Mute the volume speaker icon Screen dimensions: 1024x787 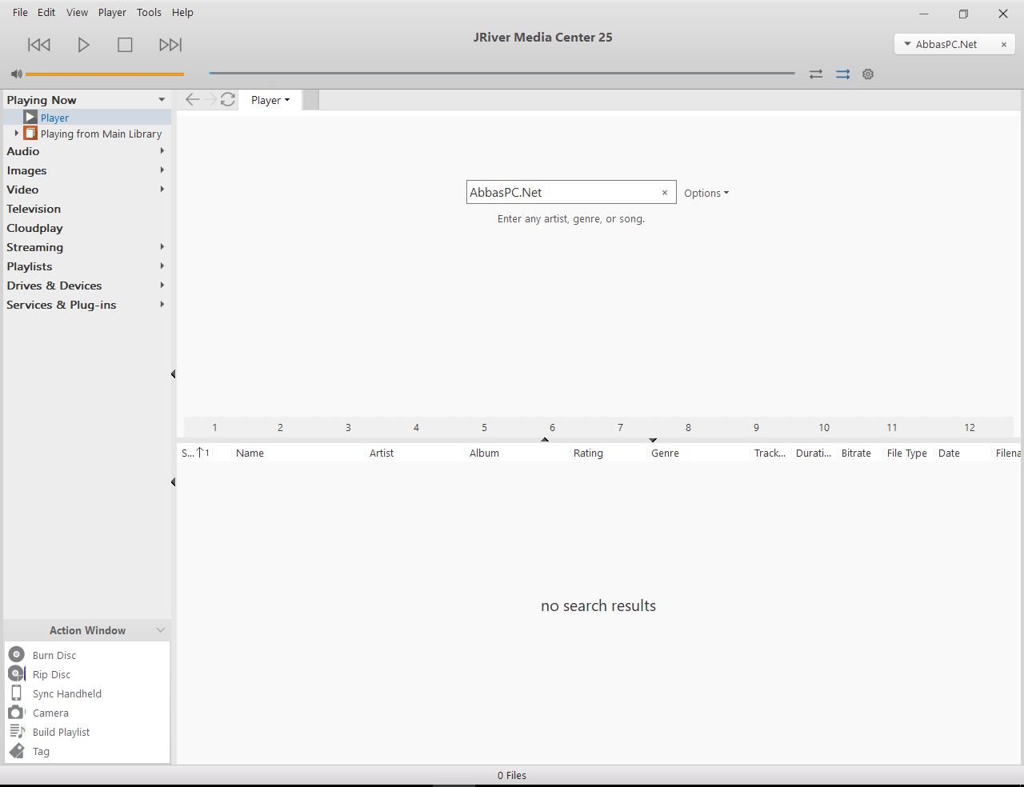(16, 74)
